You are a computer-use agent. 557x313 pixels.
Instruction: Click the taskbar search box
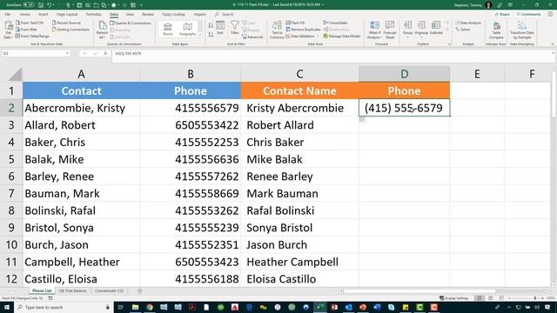[x=64, y=307]
